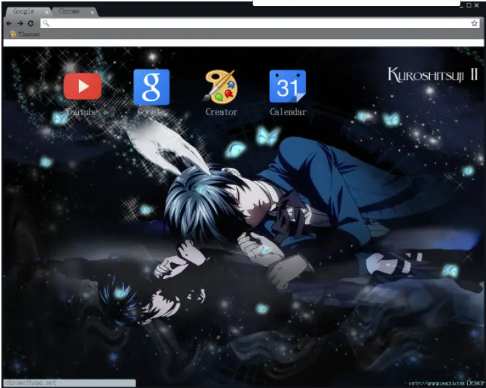Click the Kuroshitsuji II title logo
This screenshot has height=388, width=486.
tap(431, 74)
